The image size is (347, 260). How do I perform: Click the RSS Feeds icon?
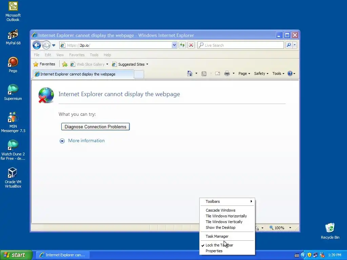click(x=204, y=73)
